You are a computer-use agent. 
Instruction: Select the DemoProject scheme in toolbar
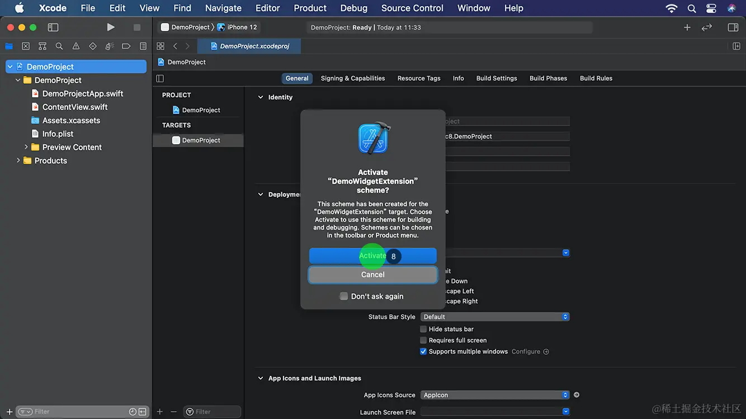click(185, 27)
